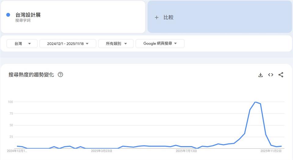
Task: Edit the 台灣設計展 search term
Action: click(28, 15)
